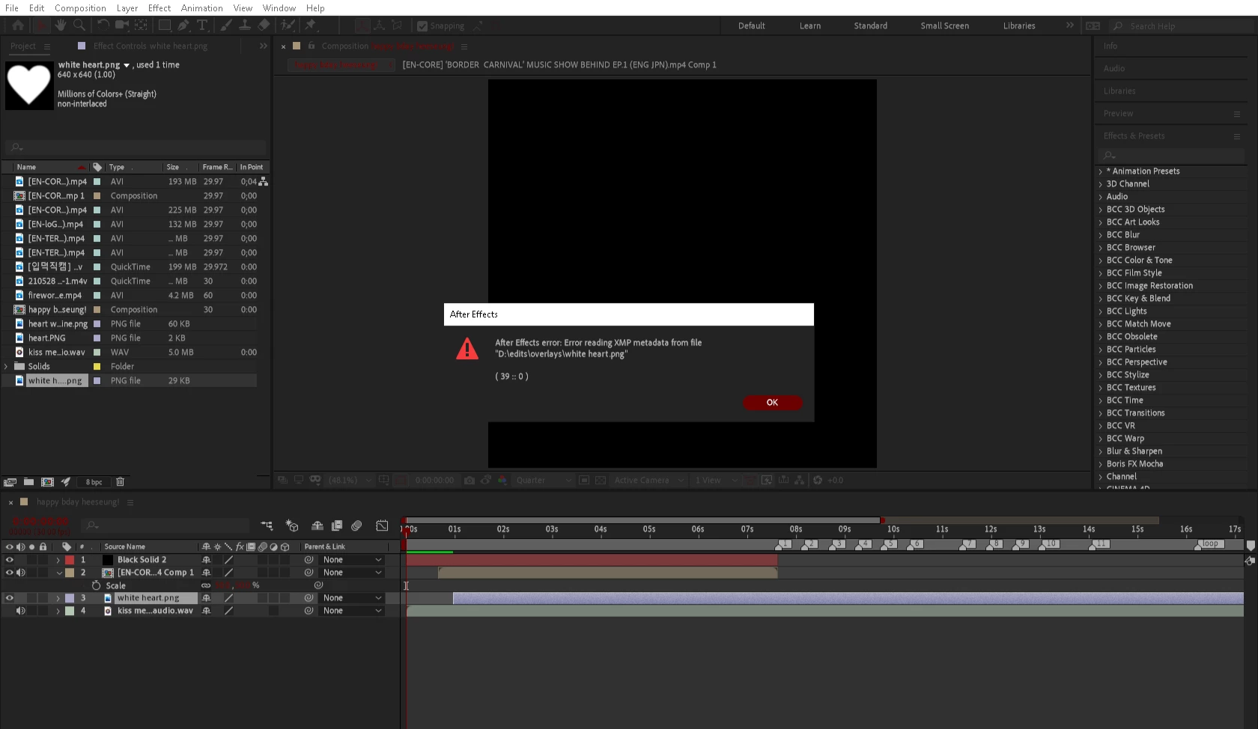Click the timeline layer search field

[165, 525]
